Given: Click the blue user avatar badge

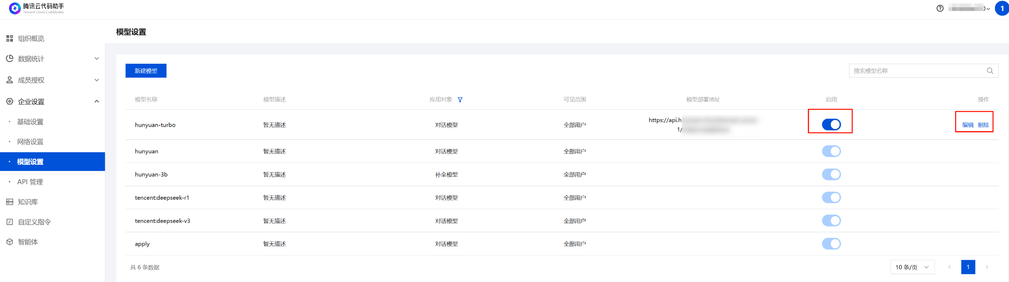Looking at the screenshot, I should (x=1002, y=8).
